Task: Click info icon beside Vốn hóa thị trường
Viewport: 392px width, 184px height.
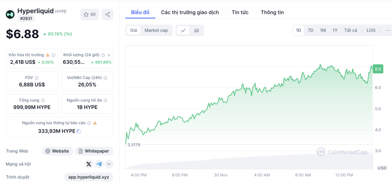Action: tap(54, 55)
